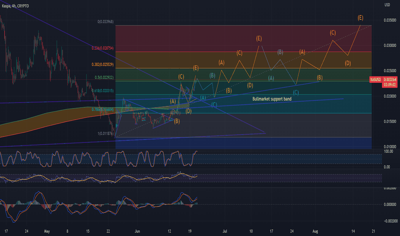
Task: Click the USD currency label above the price axis
Action: tap(387, 5)
